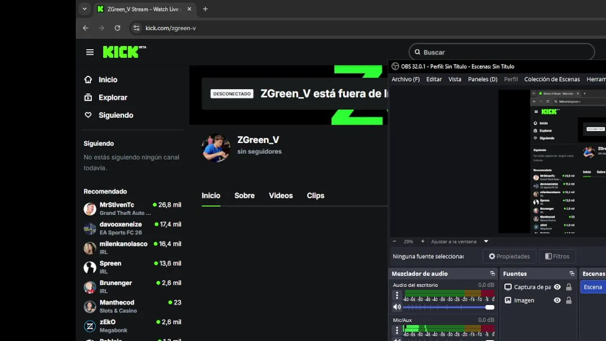Screen dimensions: 606x341
Task: Open the Ajustar a la ventana dropdown arrow
Action: 486,242
